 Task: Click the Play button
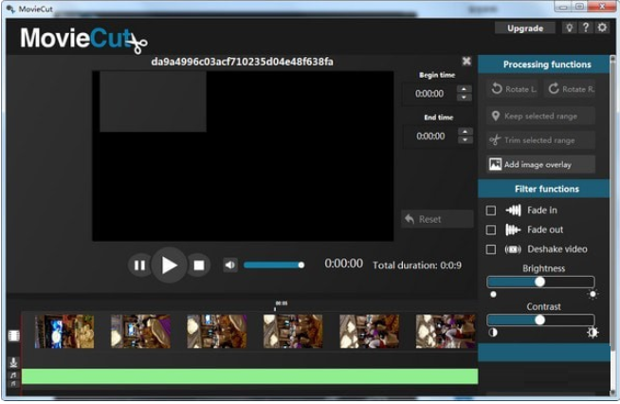coord(169,266)
